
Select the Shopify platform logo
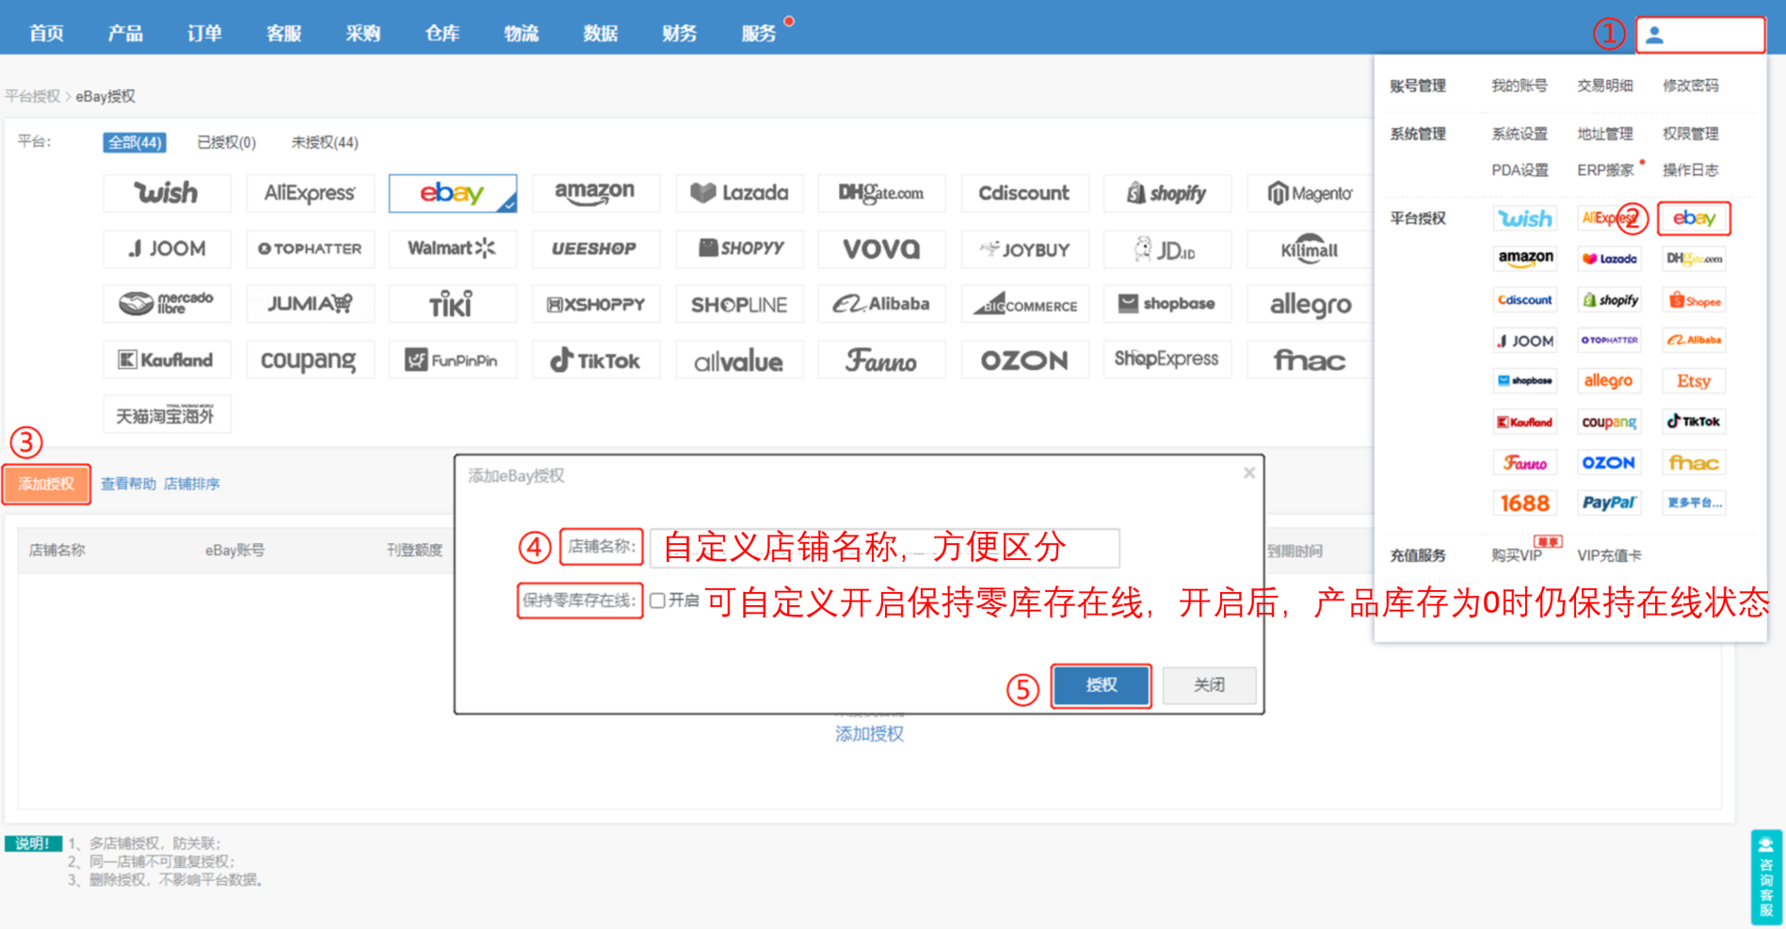pyautogui.click(x=1167, y=193)
